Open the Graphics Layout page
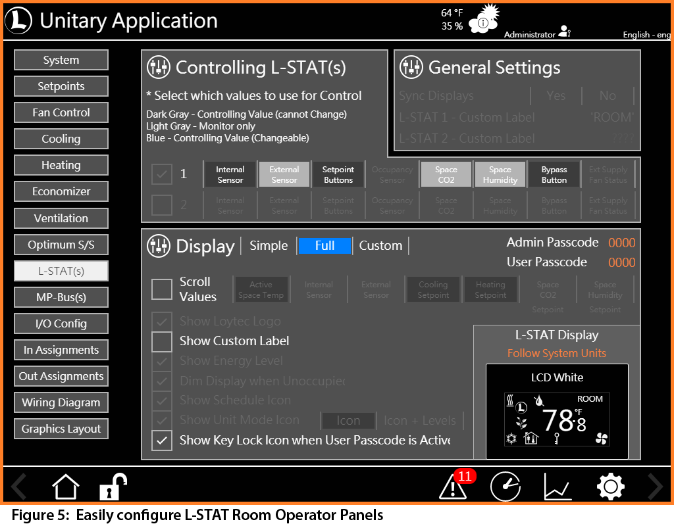The width and height of the screenshot is (674, 526). (x=61, y=429)
